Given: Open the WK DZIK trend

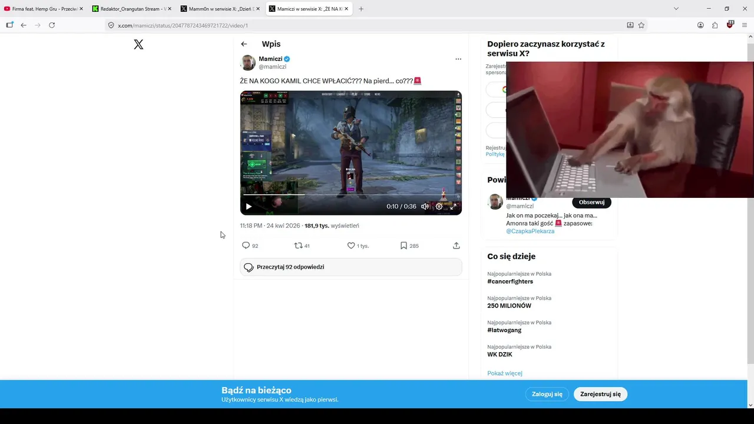Looking at the screenshot, I should [x=500, y=355].
